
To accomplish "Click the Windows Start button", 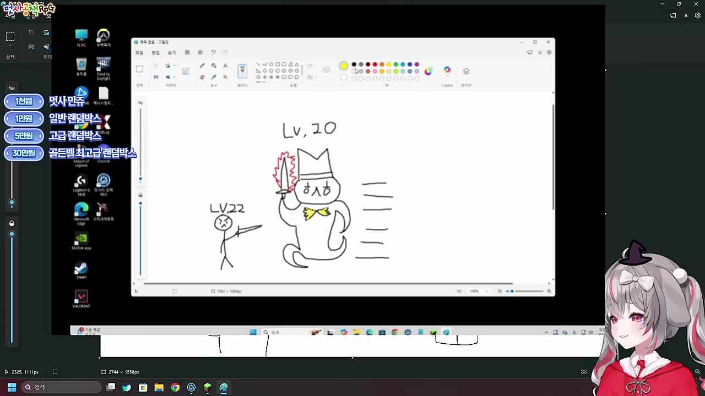I will click(12, 387).
